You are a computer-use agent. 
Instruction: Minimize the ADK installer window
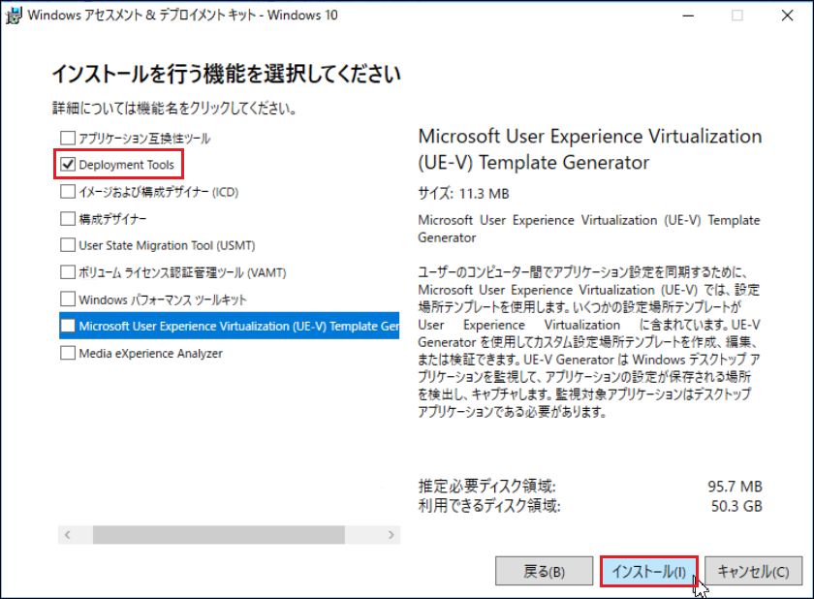[688, 16]
